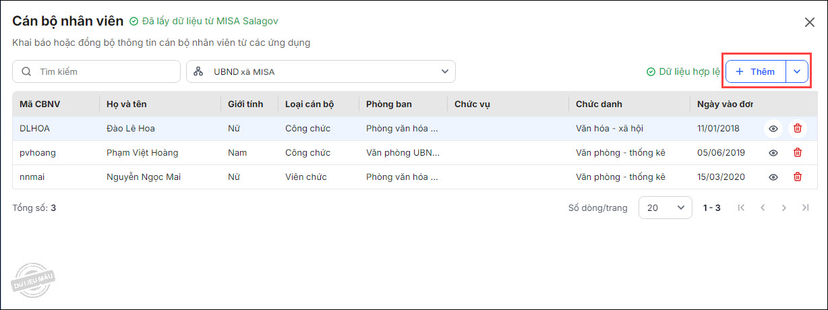Click the Họ và tên column header
The width and height of the screenshot is (828, 310).
pyautogui.click(x=127, y=104)
